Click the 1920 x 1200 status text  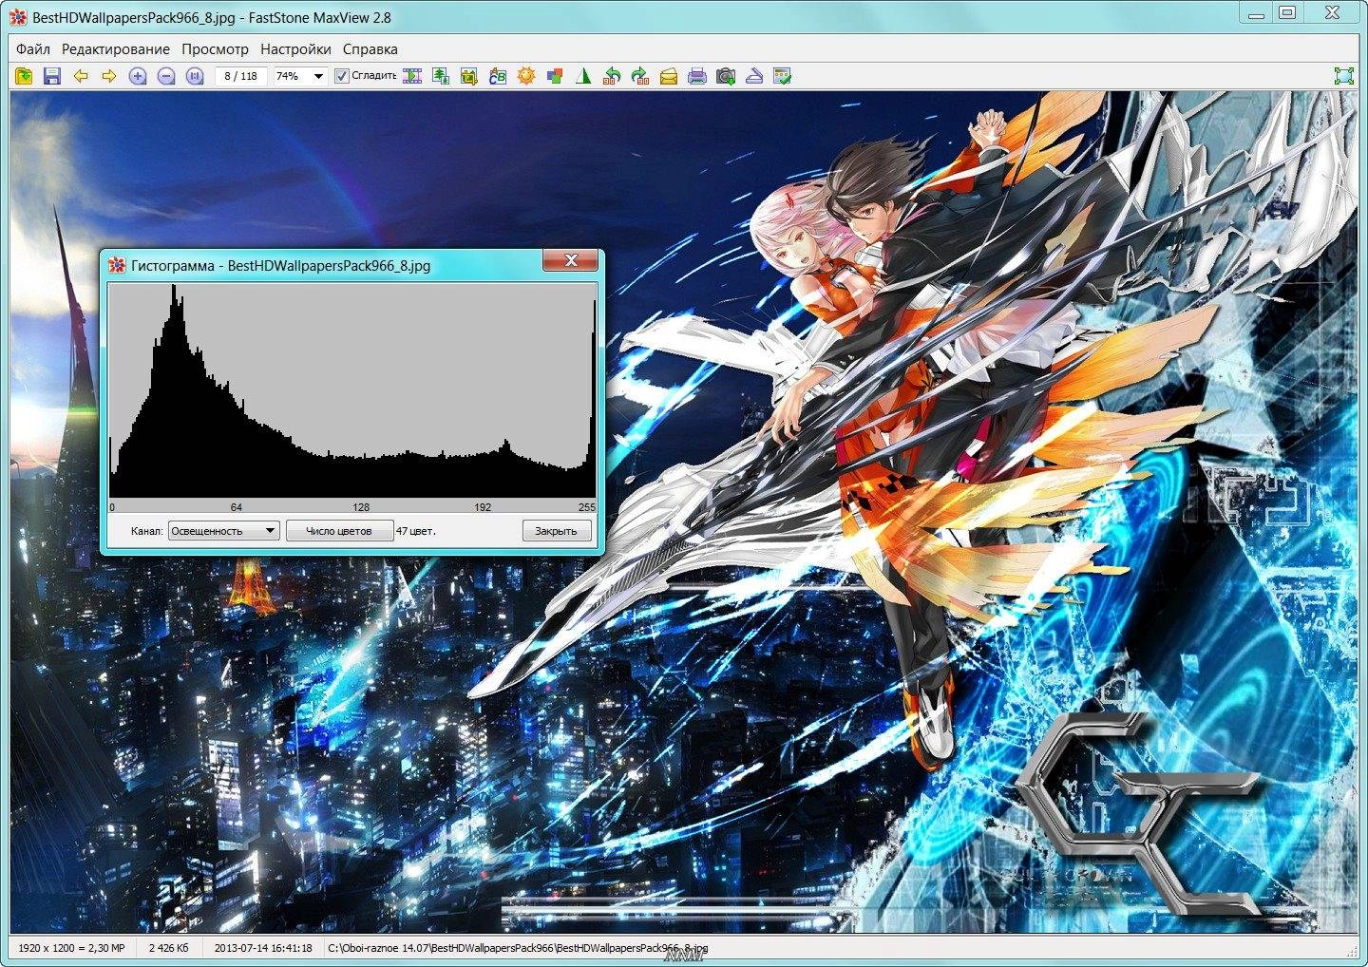[x=71, y=948]
